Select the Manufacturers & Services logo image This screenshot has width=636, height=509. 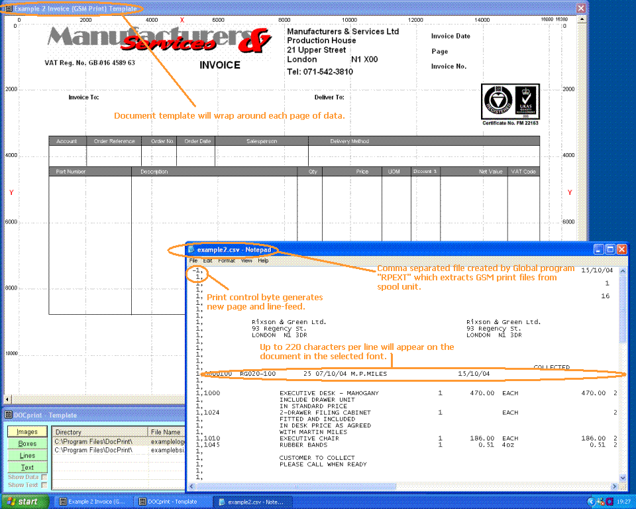(x=159, y=40)
